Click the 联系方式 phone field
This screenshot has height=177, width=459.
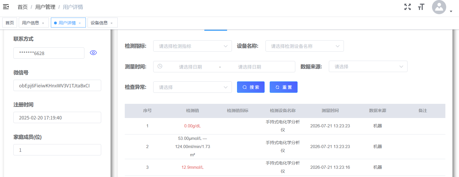pyautogui.click(x=49, y=53)
